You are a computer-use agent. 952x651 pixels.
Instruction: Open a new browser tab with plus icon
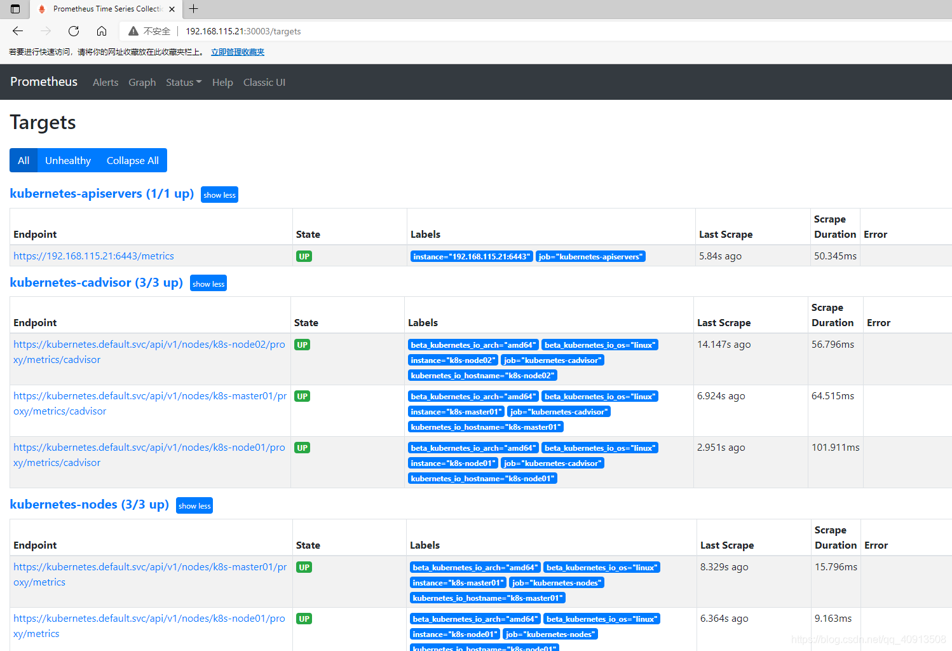pyautogui.click(x=194, y=9)
